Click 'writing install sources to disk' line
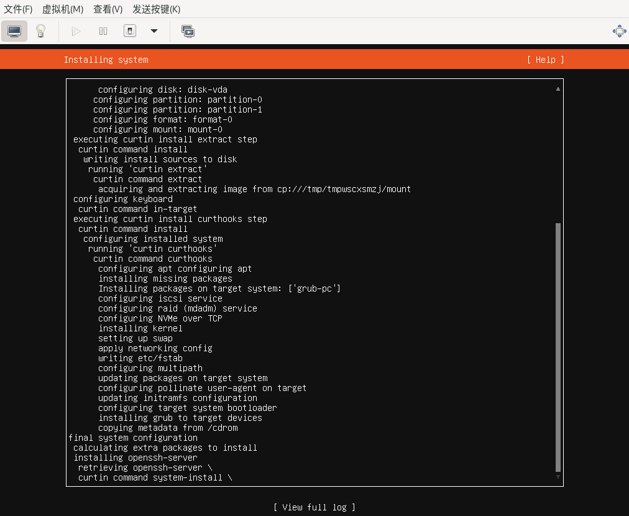The width and height of the screenshot is (629, 516). pos(160,159)
